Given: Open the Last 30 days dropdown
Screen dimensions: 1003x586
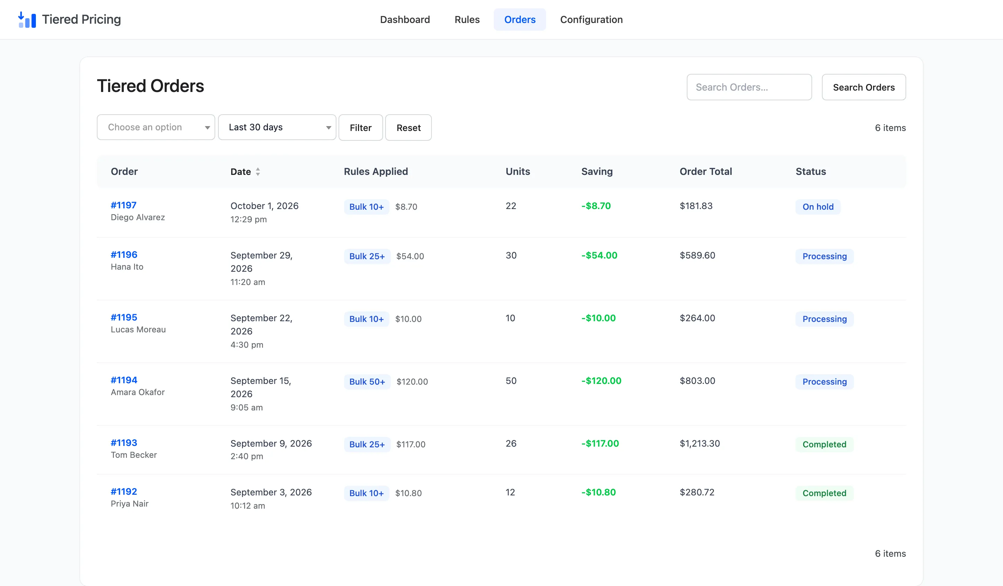Looking at the screenshot, I should tap(277, 128).
